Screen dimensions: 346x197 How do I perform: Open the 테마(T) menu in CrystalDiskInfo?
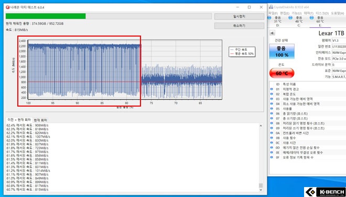click(308, 13)
